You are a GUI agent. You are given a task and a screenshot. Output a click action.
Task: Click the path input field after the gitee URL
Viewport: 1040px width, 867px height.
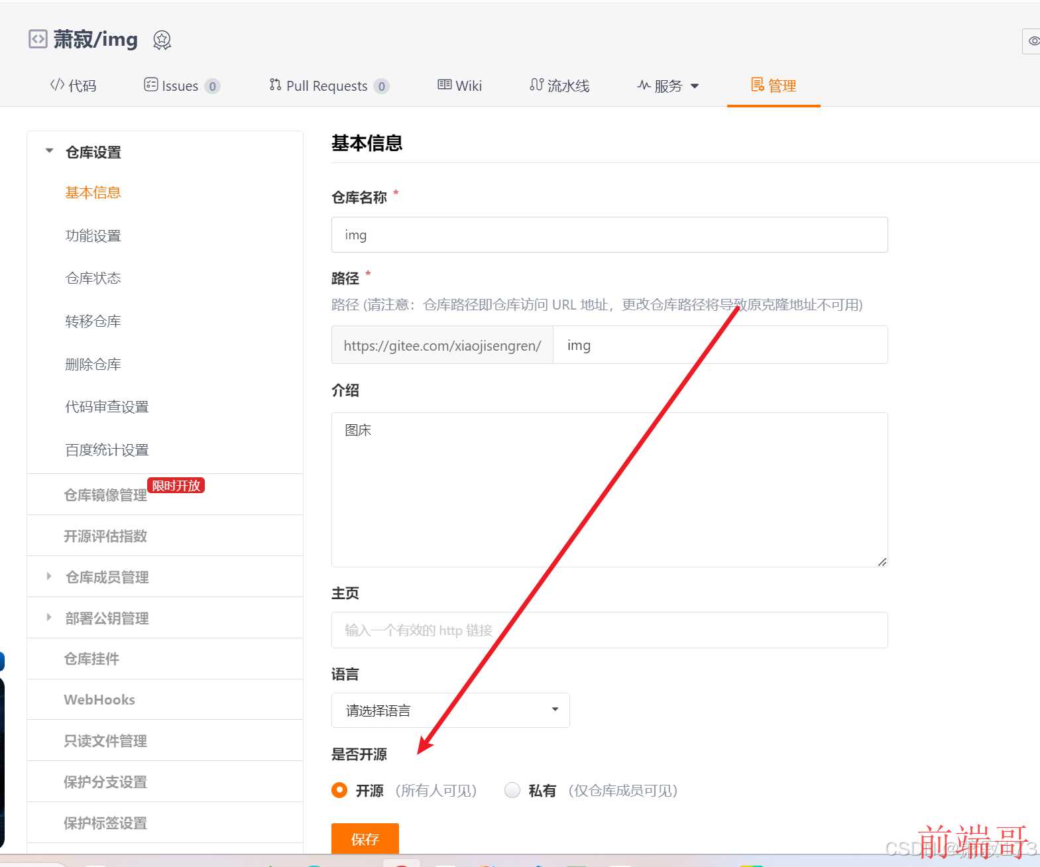pyautogui.click(x=720, y=345)
